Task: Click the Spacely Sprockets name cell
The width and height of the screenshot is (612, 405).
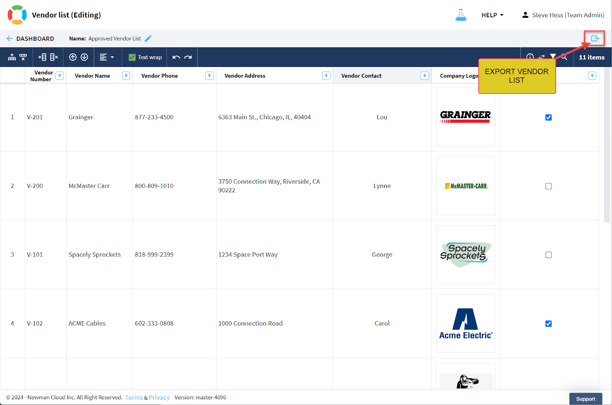Action: pyautogui.click(x=99, y=255)
